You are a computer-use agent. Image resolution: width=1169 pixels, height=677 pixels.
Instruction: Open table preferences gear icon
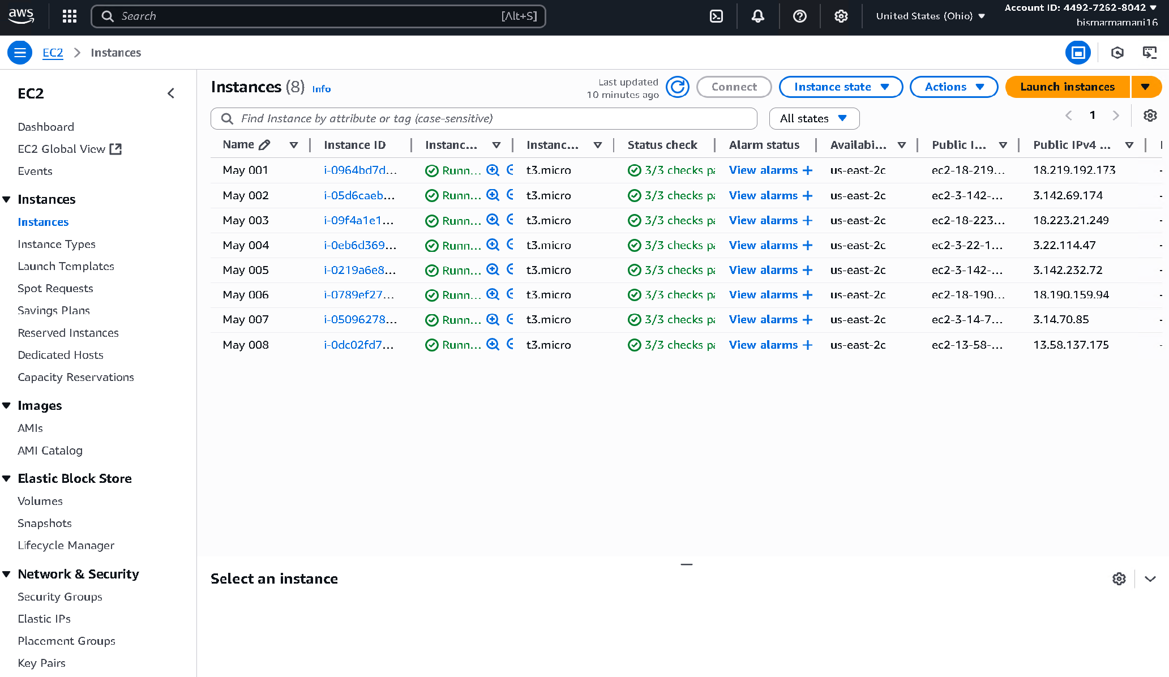(x=1150, y=115)
